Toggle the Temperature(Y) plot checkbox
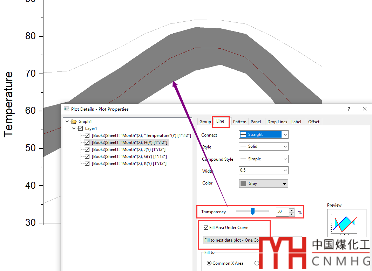This screenshot has width=372, height=271. tap(87, 135)
